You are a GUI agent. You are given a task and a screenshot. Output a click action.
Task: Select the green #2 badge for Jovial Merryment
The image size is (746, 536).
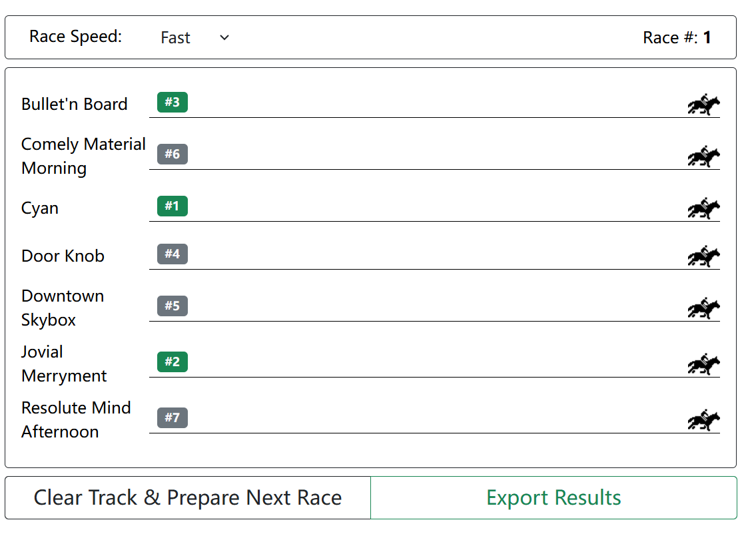point(171,362)
